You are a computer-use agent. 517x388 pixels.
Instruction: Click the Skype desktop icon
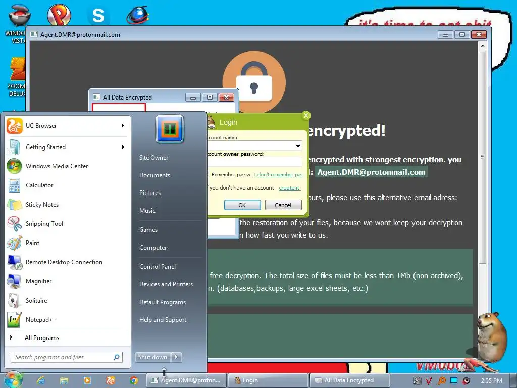tap(98, 16)
